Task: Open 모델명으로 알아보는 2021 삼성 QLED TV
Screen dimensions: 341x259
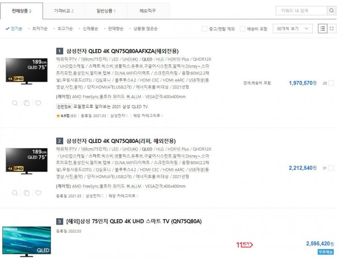Action: (111, 107)
